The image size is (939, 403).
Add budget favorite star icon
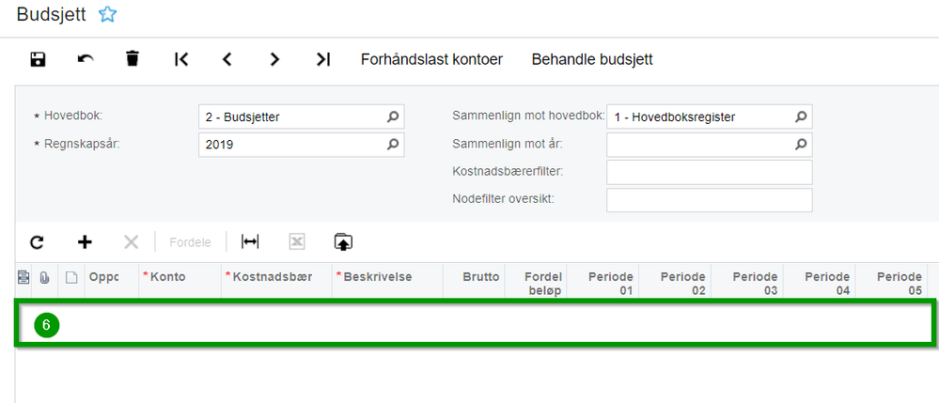[108, 14]
